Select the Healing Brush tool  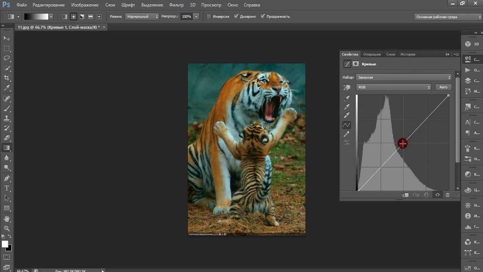tap(7, 99)
